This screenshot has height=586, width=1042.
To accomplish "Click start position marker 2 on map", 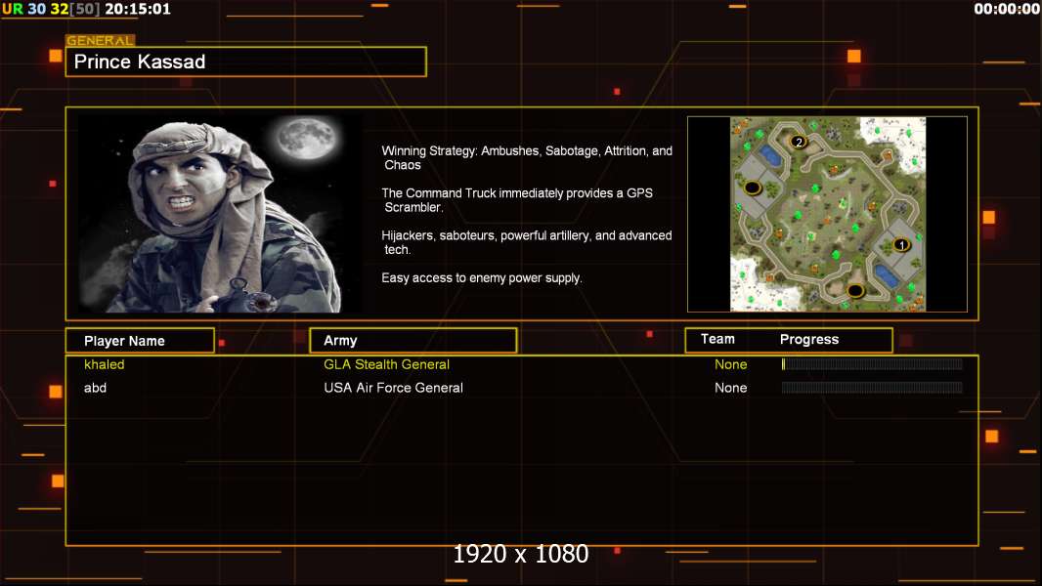I will [x=799, y=142].
